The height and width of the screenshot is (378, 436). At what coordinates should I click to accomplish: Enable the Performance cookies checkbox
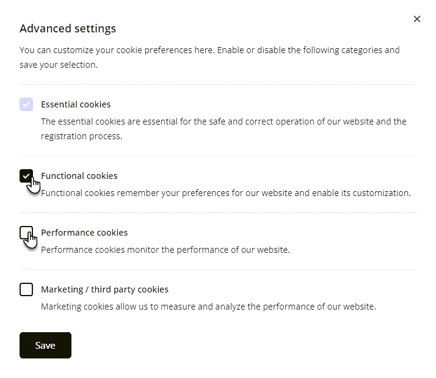pos(26,233)
